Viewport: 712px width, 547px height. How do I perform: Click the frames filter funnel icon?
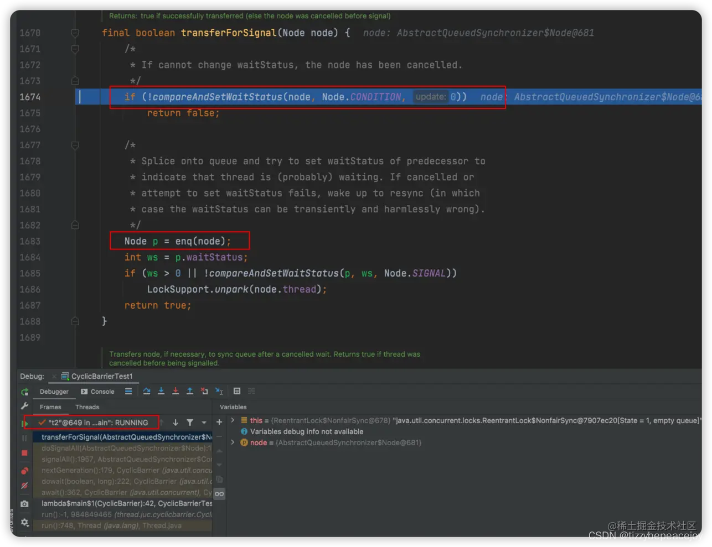coord(190,423)
